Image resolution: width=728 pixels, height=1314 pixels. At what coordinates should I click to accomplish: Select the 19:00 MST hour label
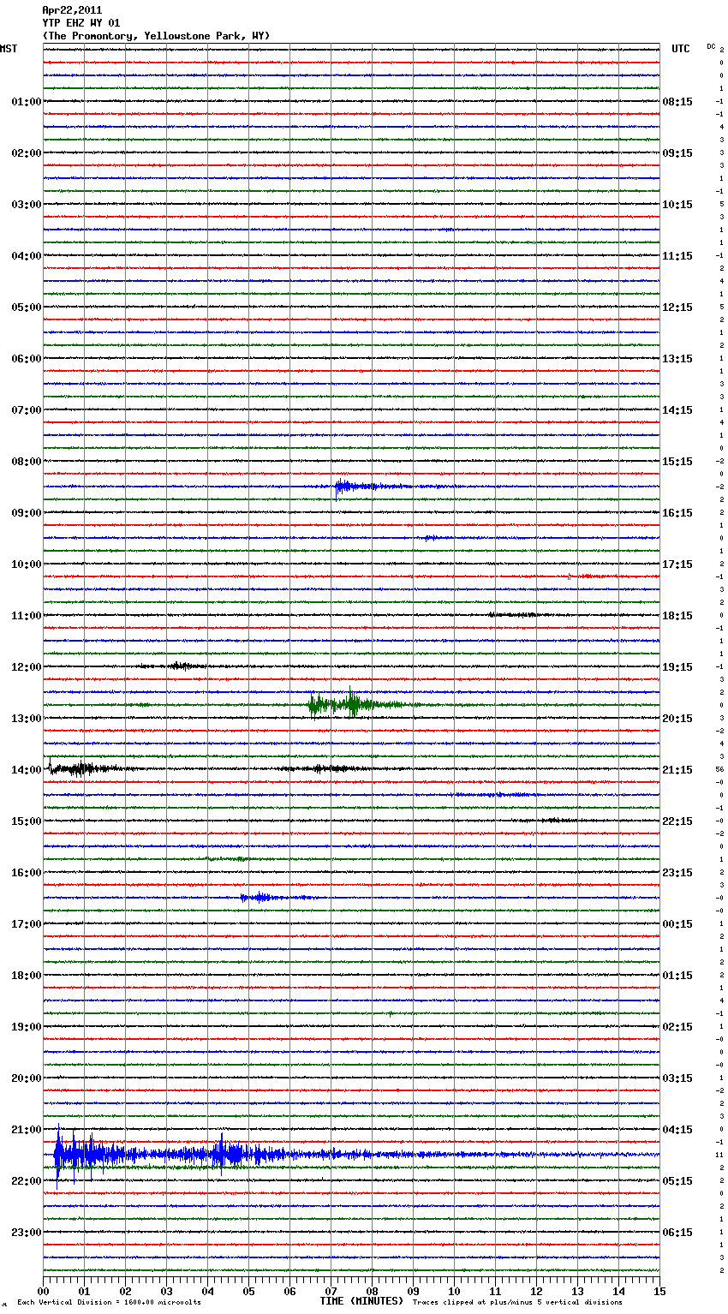point(27,1027)
